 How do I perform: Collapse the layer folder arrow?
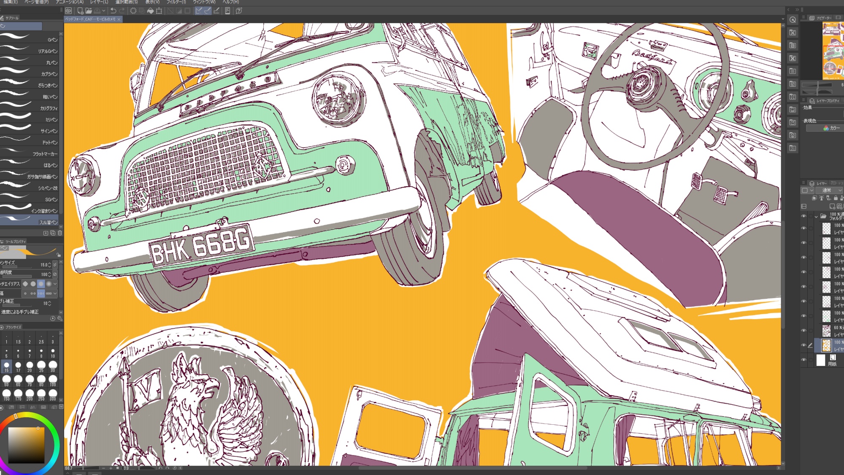tap(816, 217)
